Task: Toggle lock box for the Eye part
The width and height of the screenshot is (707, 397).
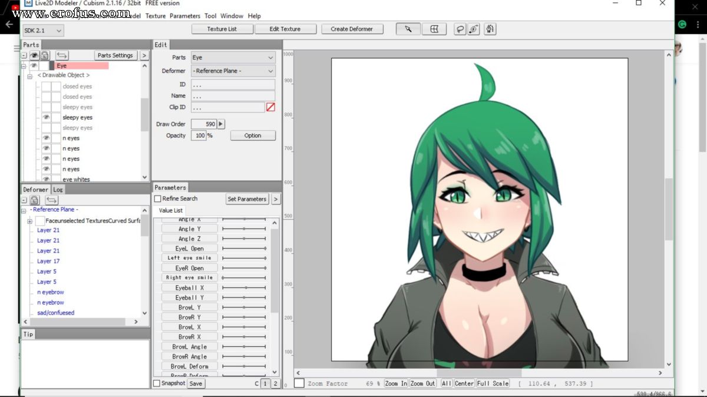Action: coord(44,66)
